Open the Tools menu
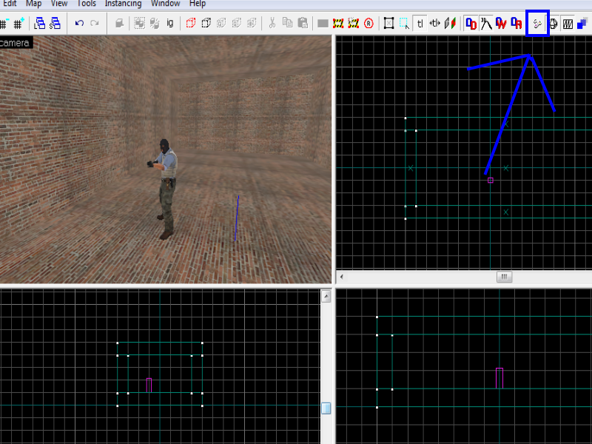Viewport: 592px width, 444px height. (x=87, y=4)
